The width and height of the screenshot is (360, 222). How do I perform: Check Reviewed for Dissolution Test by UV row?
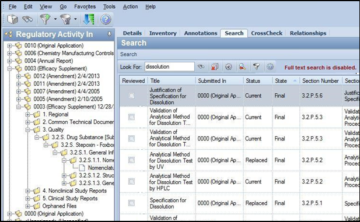[131, 160]
